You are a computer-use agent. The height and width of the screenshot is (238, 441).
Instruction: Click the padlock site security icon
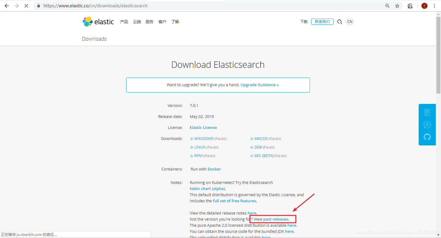point(38,6)
